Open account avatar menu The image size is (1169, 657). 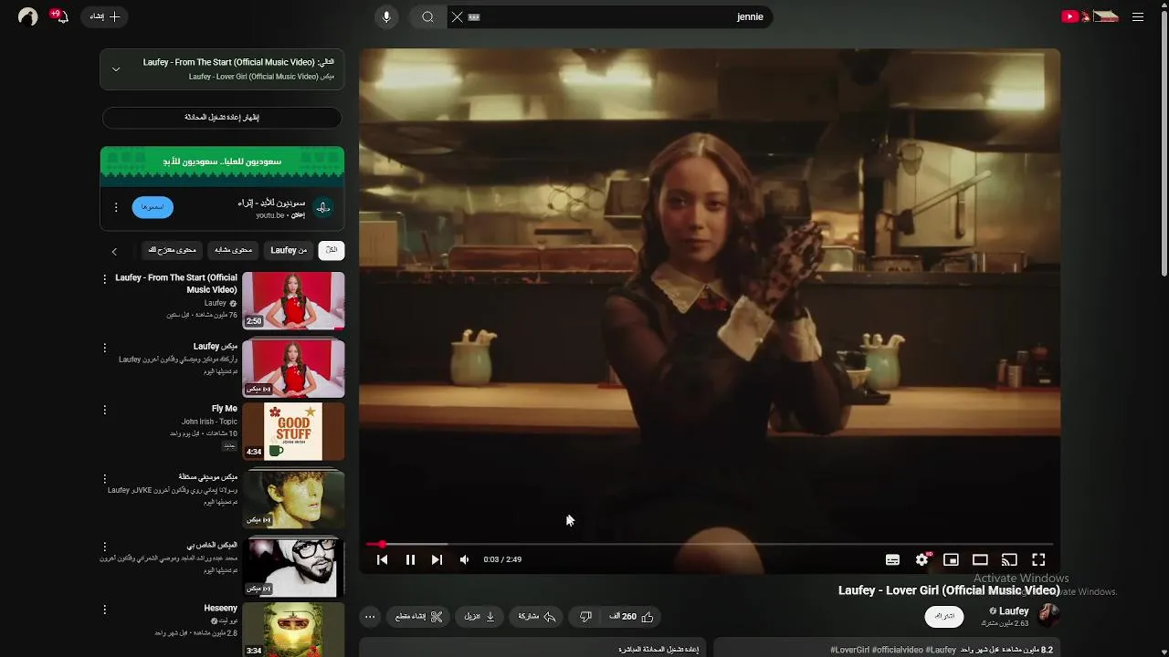(28, 16)
